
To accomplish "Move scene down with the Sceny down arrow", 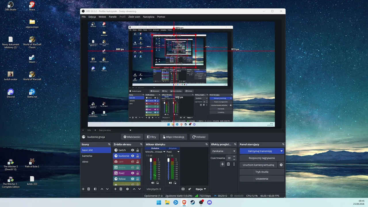I will 107,189.
